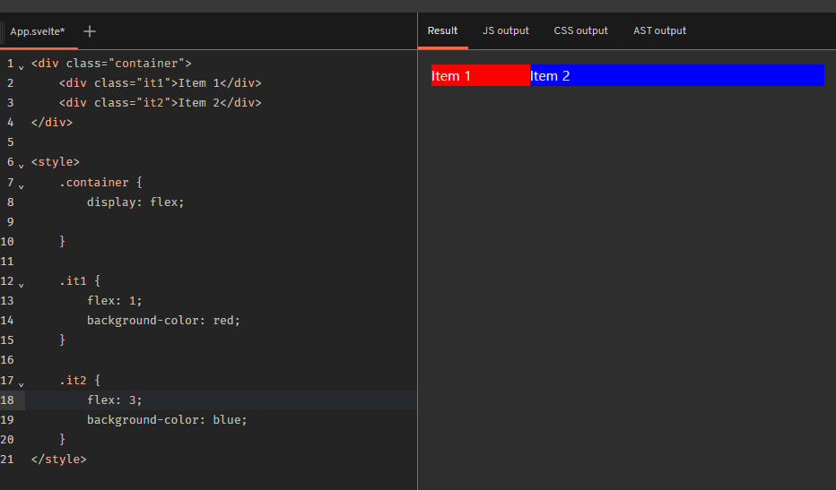
Task: Click the red Item 1 box in preview
Action: point(481,75)
